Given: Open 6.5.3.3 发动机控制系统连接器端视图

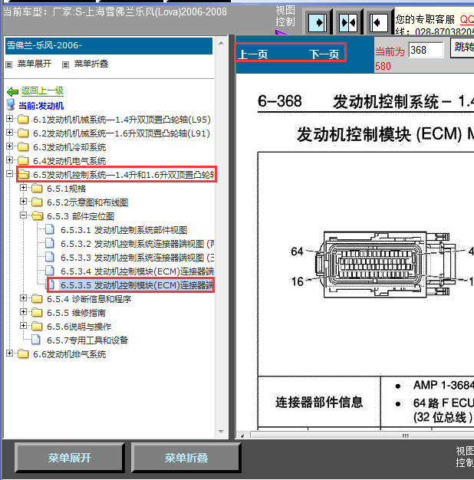Looking at the screenshot, I should (137, 258).
